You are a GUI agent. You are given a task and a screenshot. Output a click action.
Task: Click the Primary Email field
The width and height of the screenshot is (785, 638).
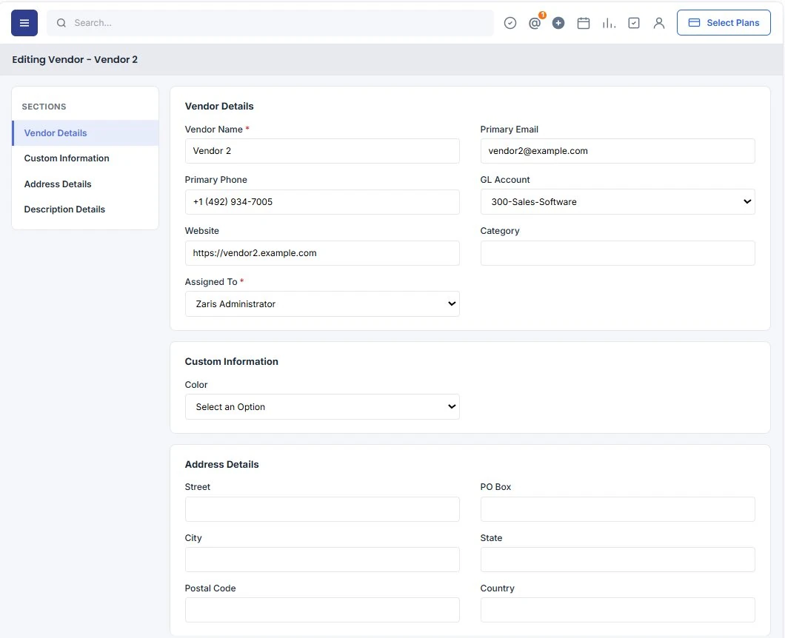pyautogui.click(x=618, y=151)
